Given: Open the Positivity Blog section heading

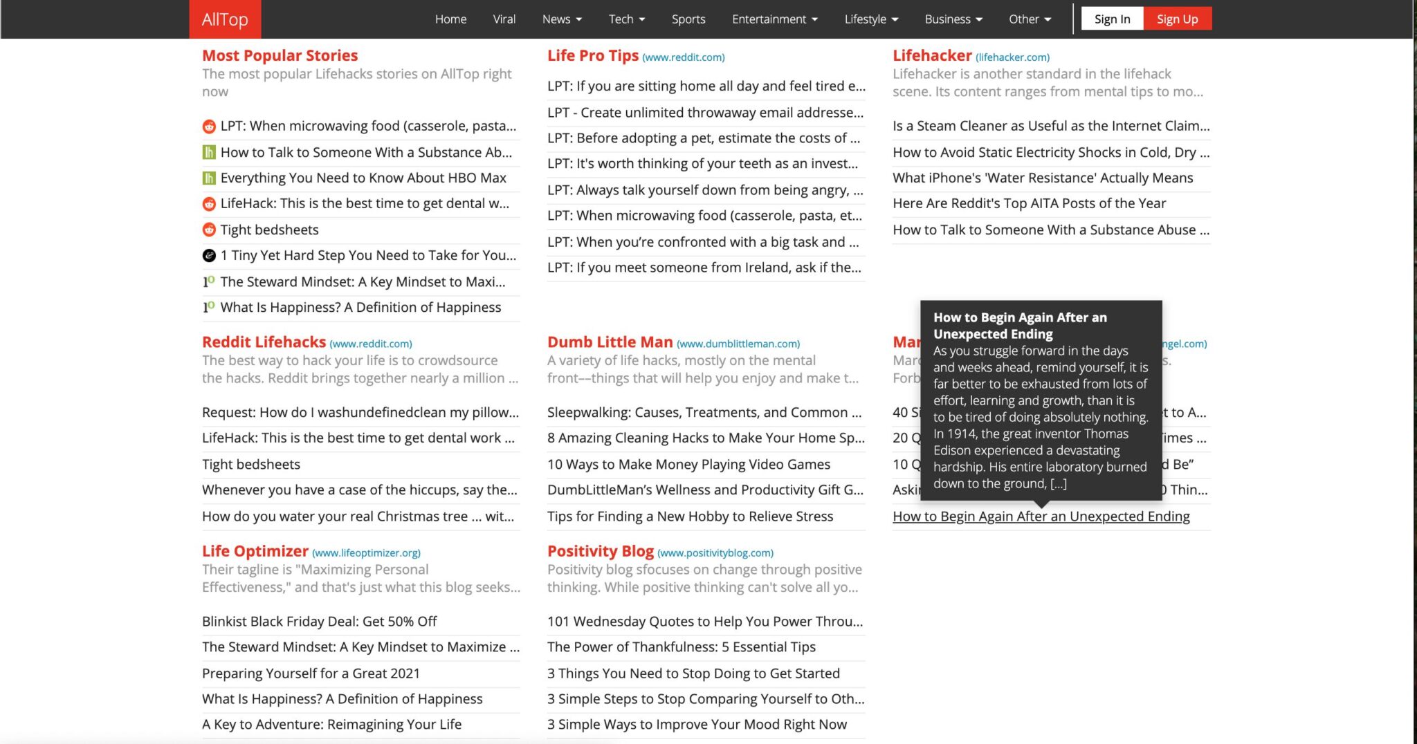Looking at the screenshot, I should [x=601, y=551].
